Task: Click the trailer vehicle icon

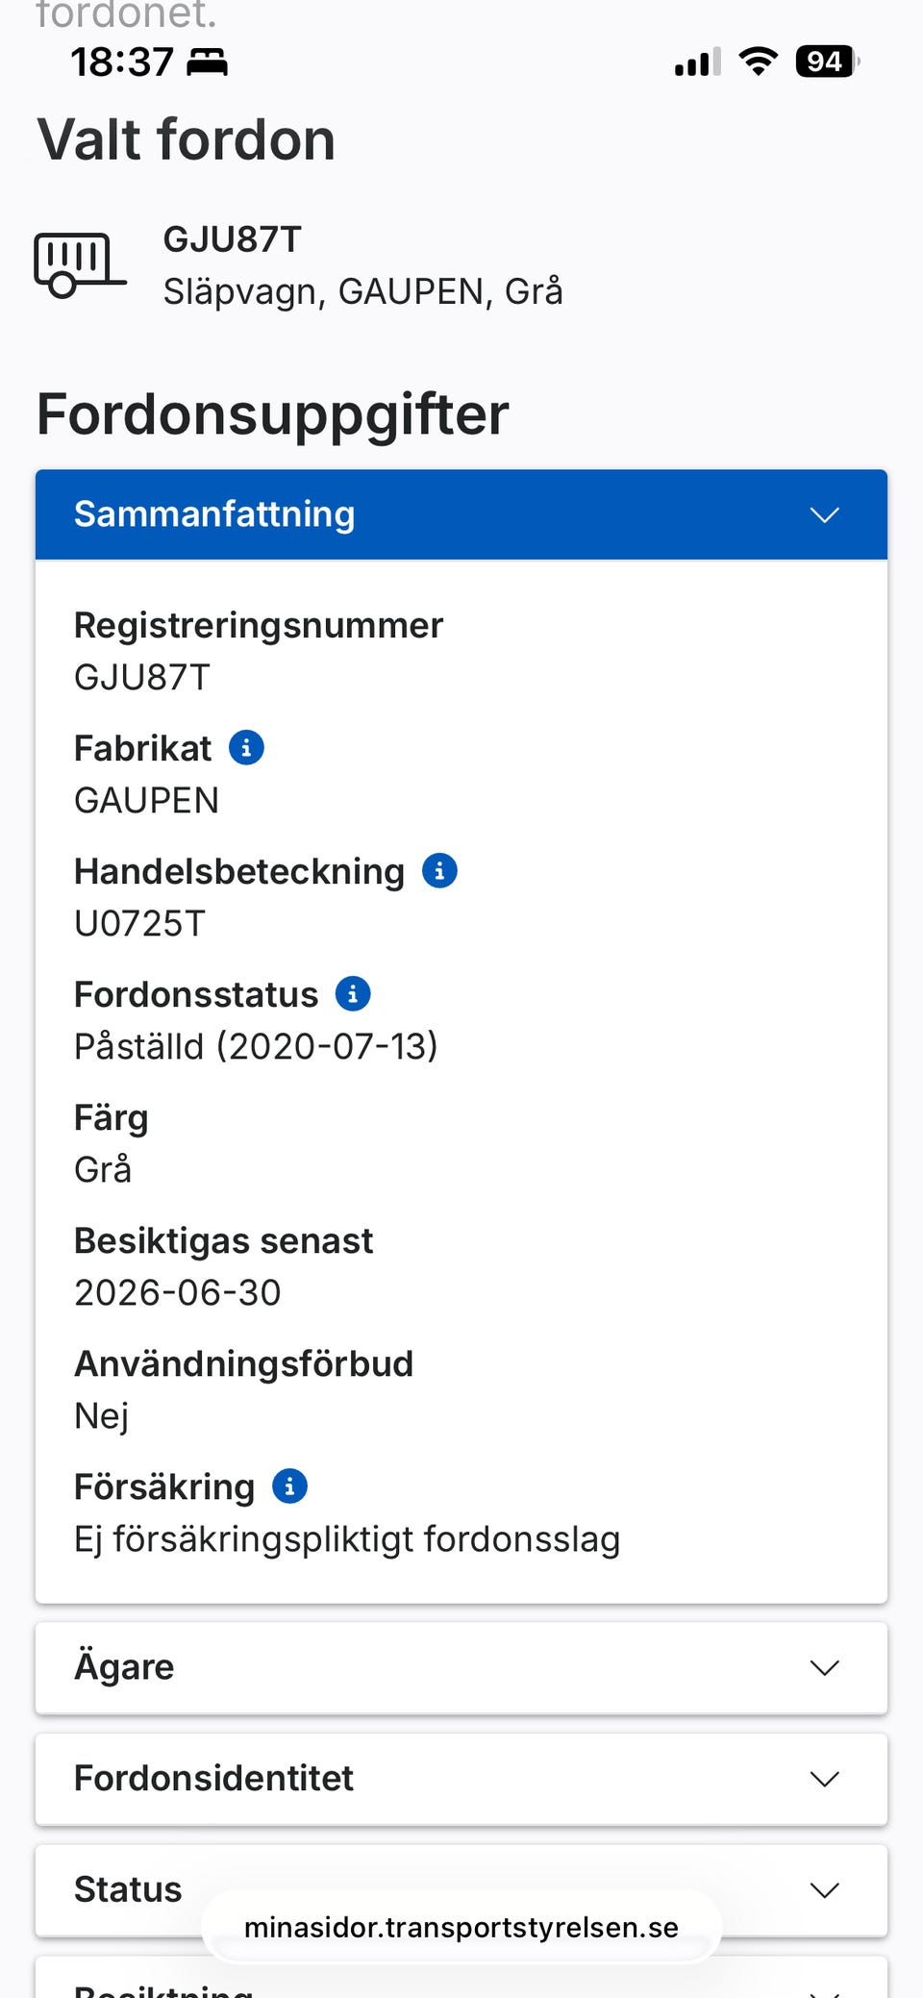Action: [x=80, y=264]
